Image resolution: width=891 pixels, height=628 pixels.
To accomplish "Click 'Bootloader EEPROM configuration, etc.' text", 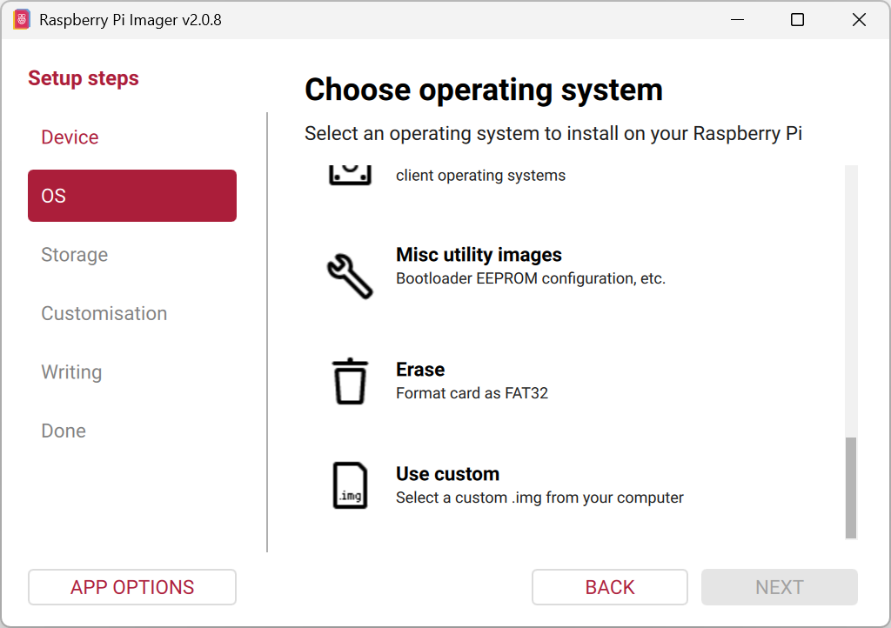I will click(x=531, y=279).
